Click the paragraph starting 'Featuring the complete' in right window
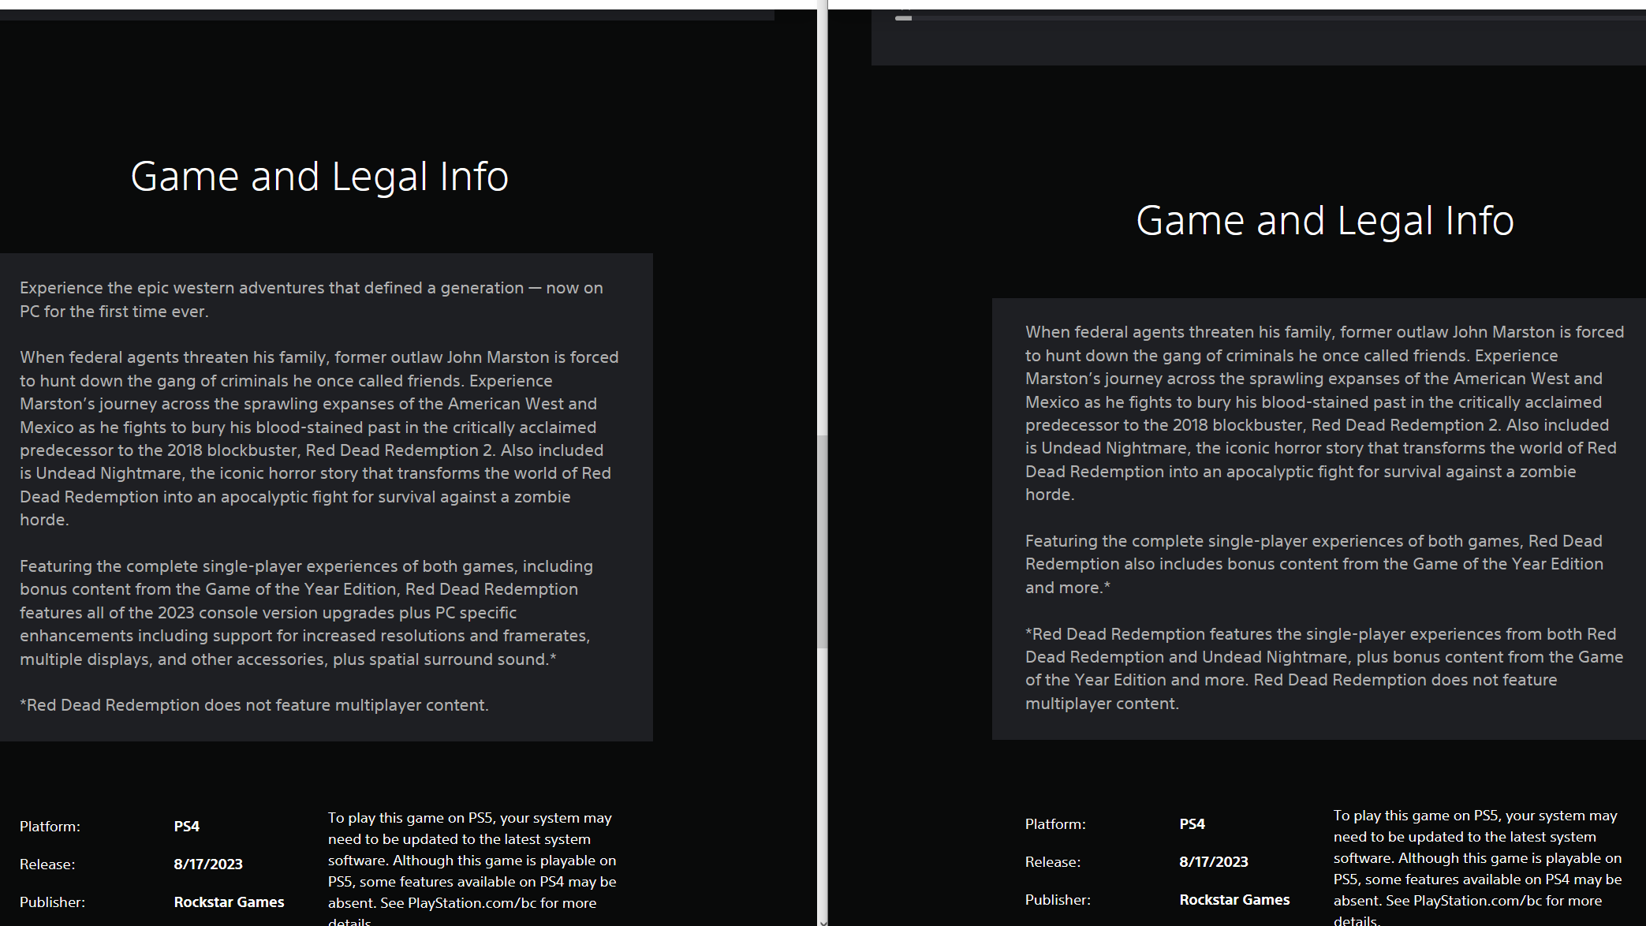 [1315, 564]
